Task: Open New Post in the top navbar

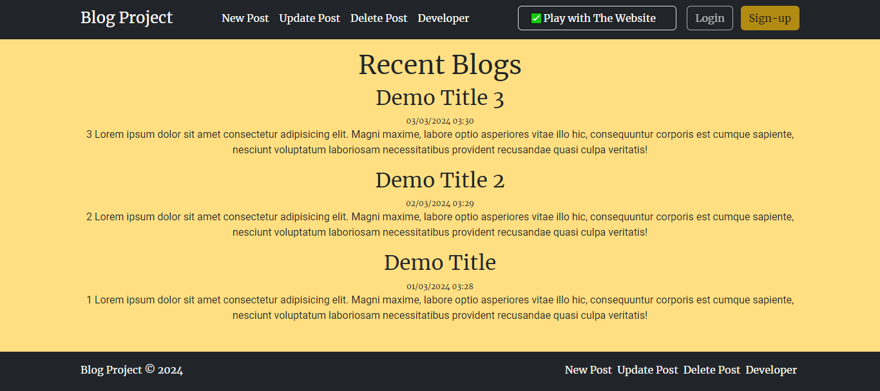Action: pos(245,18)
